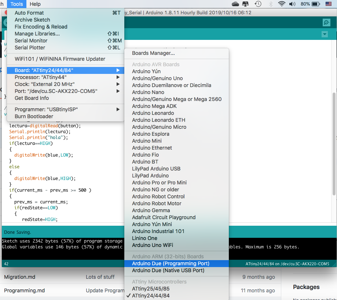This screenshot has height=300, width=337.
Task: Pick Arduino Industrial 101
Action: (176, 231)
